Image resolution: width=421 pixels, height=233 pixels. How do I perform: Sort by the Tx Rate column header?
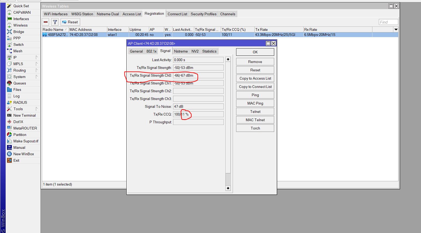coord(279,29)
